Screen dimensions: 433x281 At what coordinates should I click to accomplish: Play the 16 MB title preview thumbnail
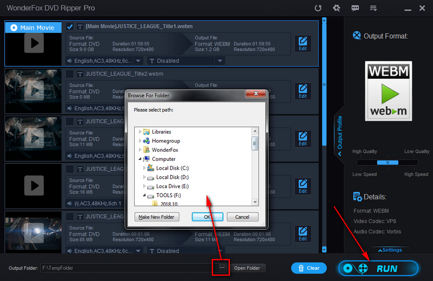(x=34, y=185)
